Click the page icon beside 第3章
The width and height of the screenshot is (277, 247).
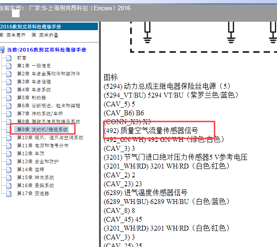[x=8, y=82]
